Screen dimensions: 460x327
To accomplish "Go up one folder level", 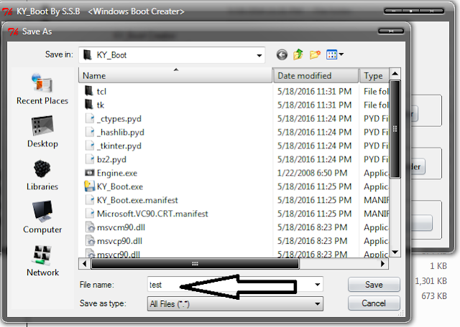I will pos(298,54).
